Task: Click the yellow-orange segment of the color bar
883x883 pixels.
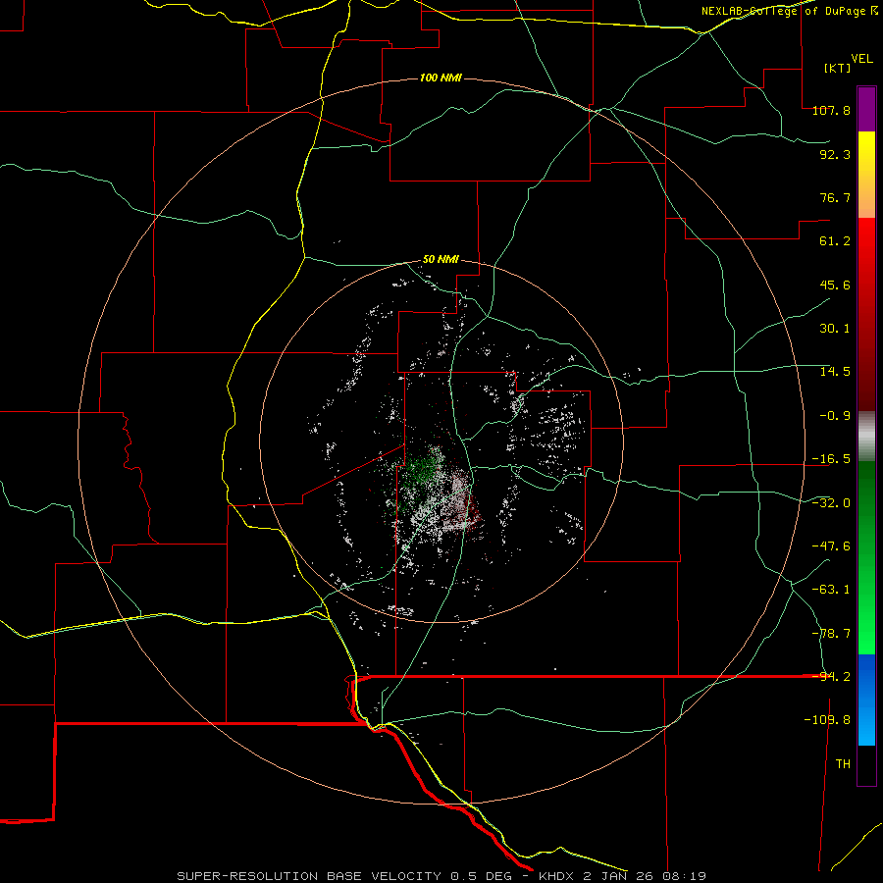Action: 866,175
